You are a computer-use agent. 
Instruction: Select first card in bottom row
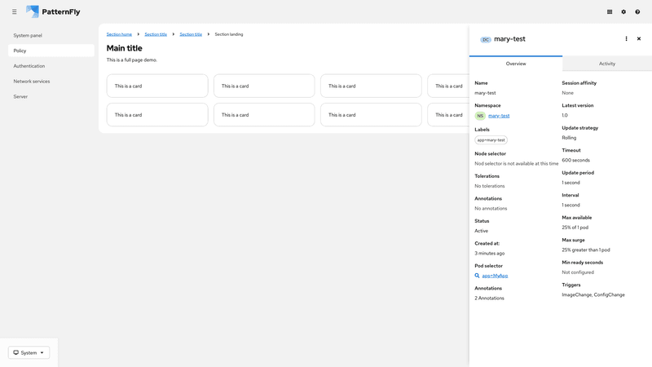coord(157,115)
